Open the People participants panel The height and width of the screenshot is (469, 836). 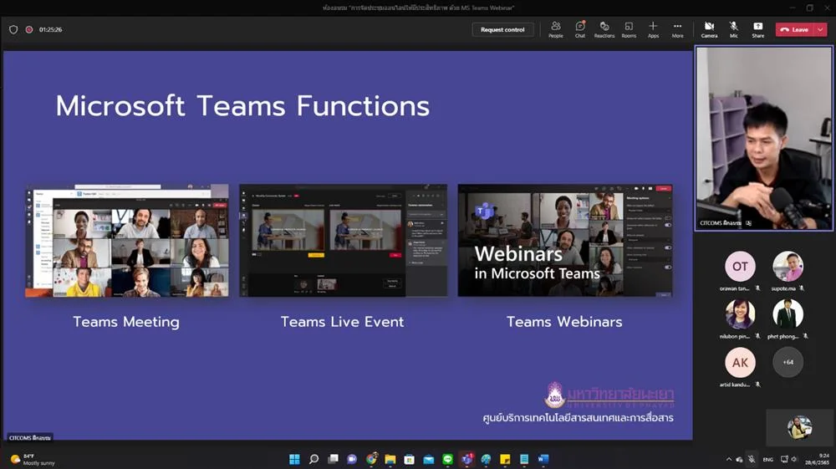[x=556, y=29]
